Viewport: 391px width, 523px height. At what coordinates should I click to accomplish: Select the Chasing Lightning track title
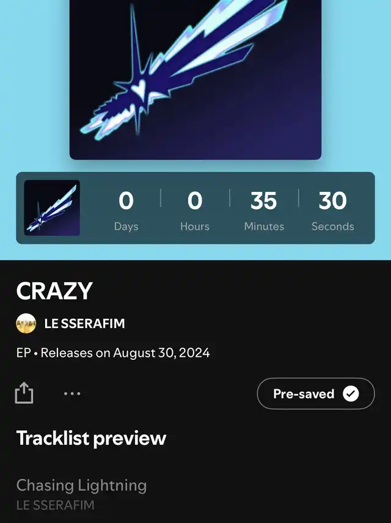point(81,485)
